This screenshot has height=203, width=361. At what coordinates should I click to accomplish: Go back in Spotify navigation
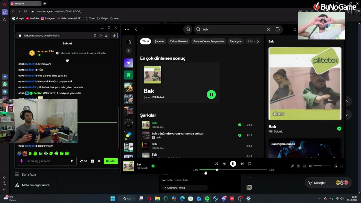[x=136, y=29]
